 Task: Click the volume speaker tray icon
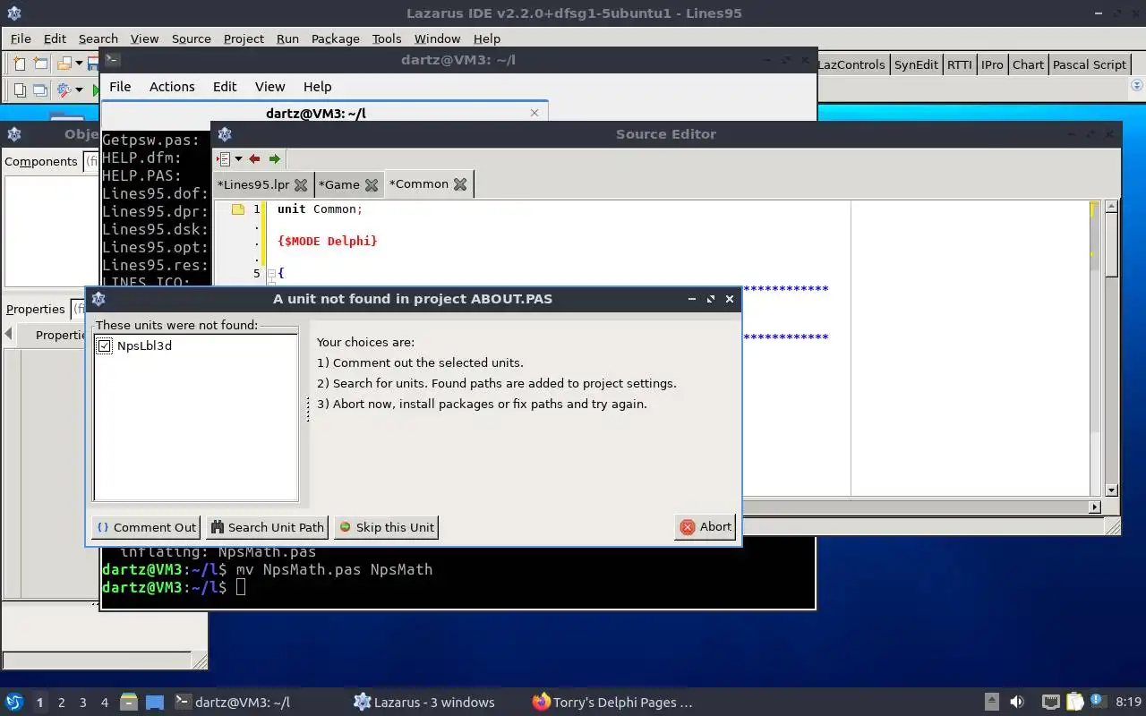click(x=1017, y=703)
